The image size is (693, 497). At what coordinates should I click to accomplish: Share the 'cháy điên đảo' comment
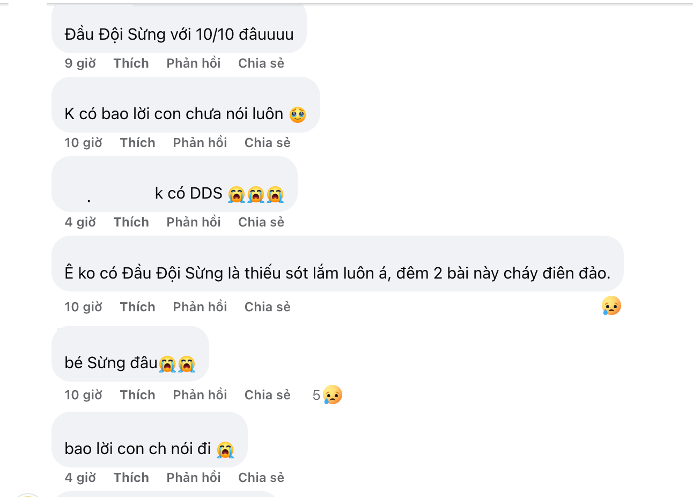[x=268, y=307]
